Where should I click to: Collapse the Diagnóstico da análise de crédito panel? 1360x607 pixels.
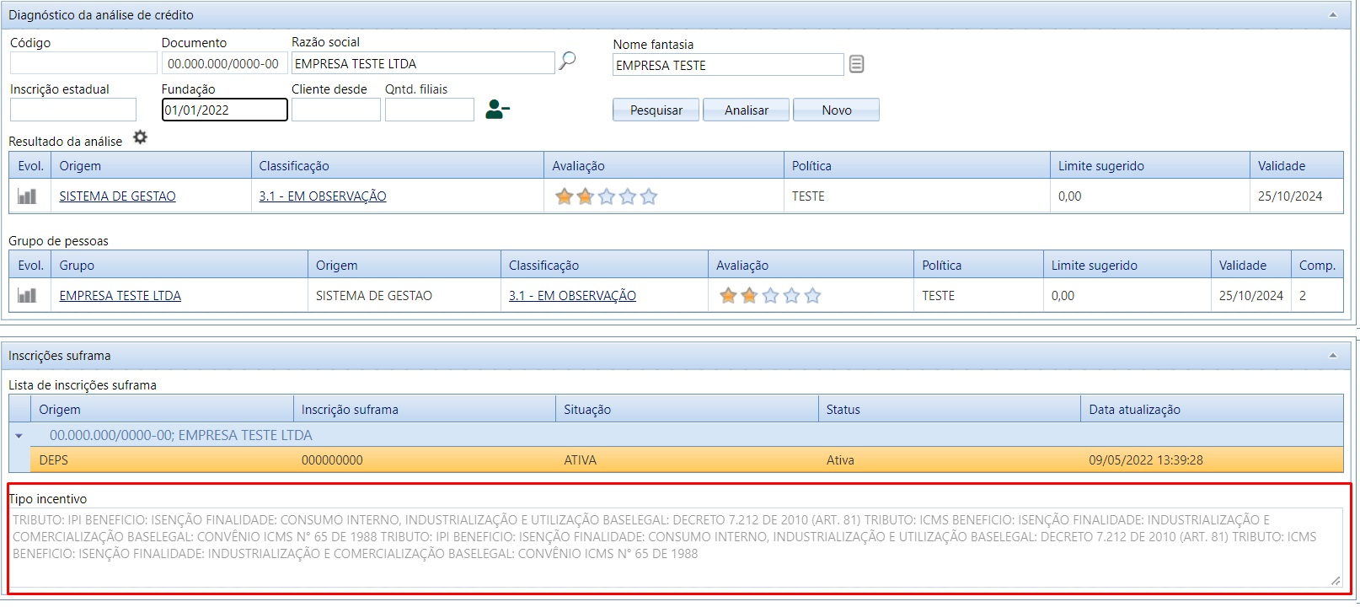[1333, 15]
